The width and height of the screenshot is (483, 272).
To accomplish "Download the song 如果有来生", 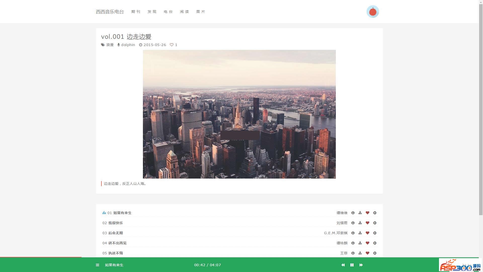I will pos(360,213).
